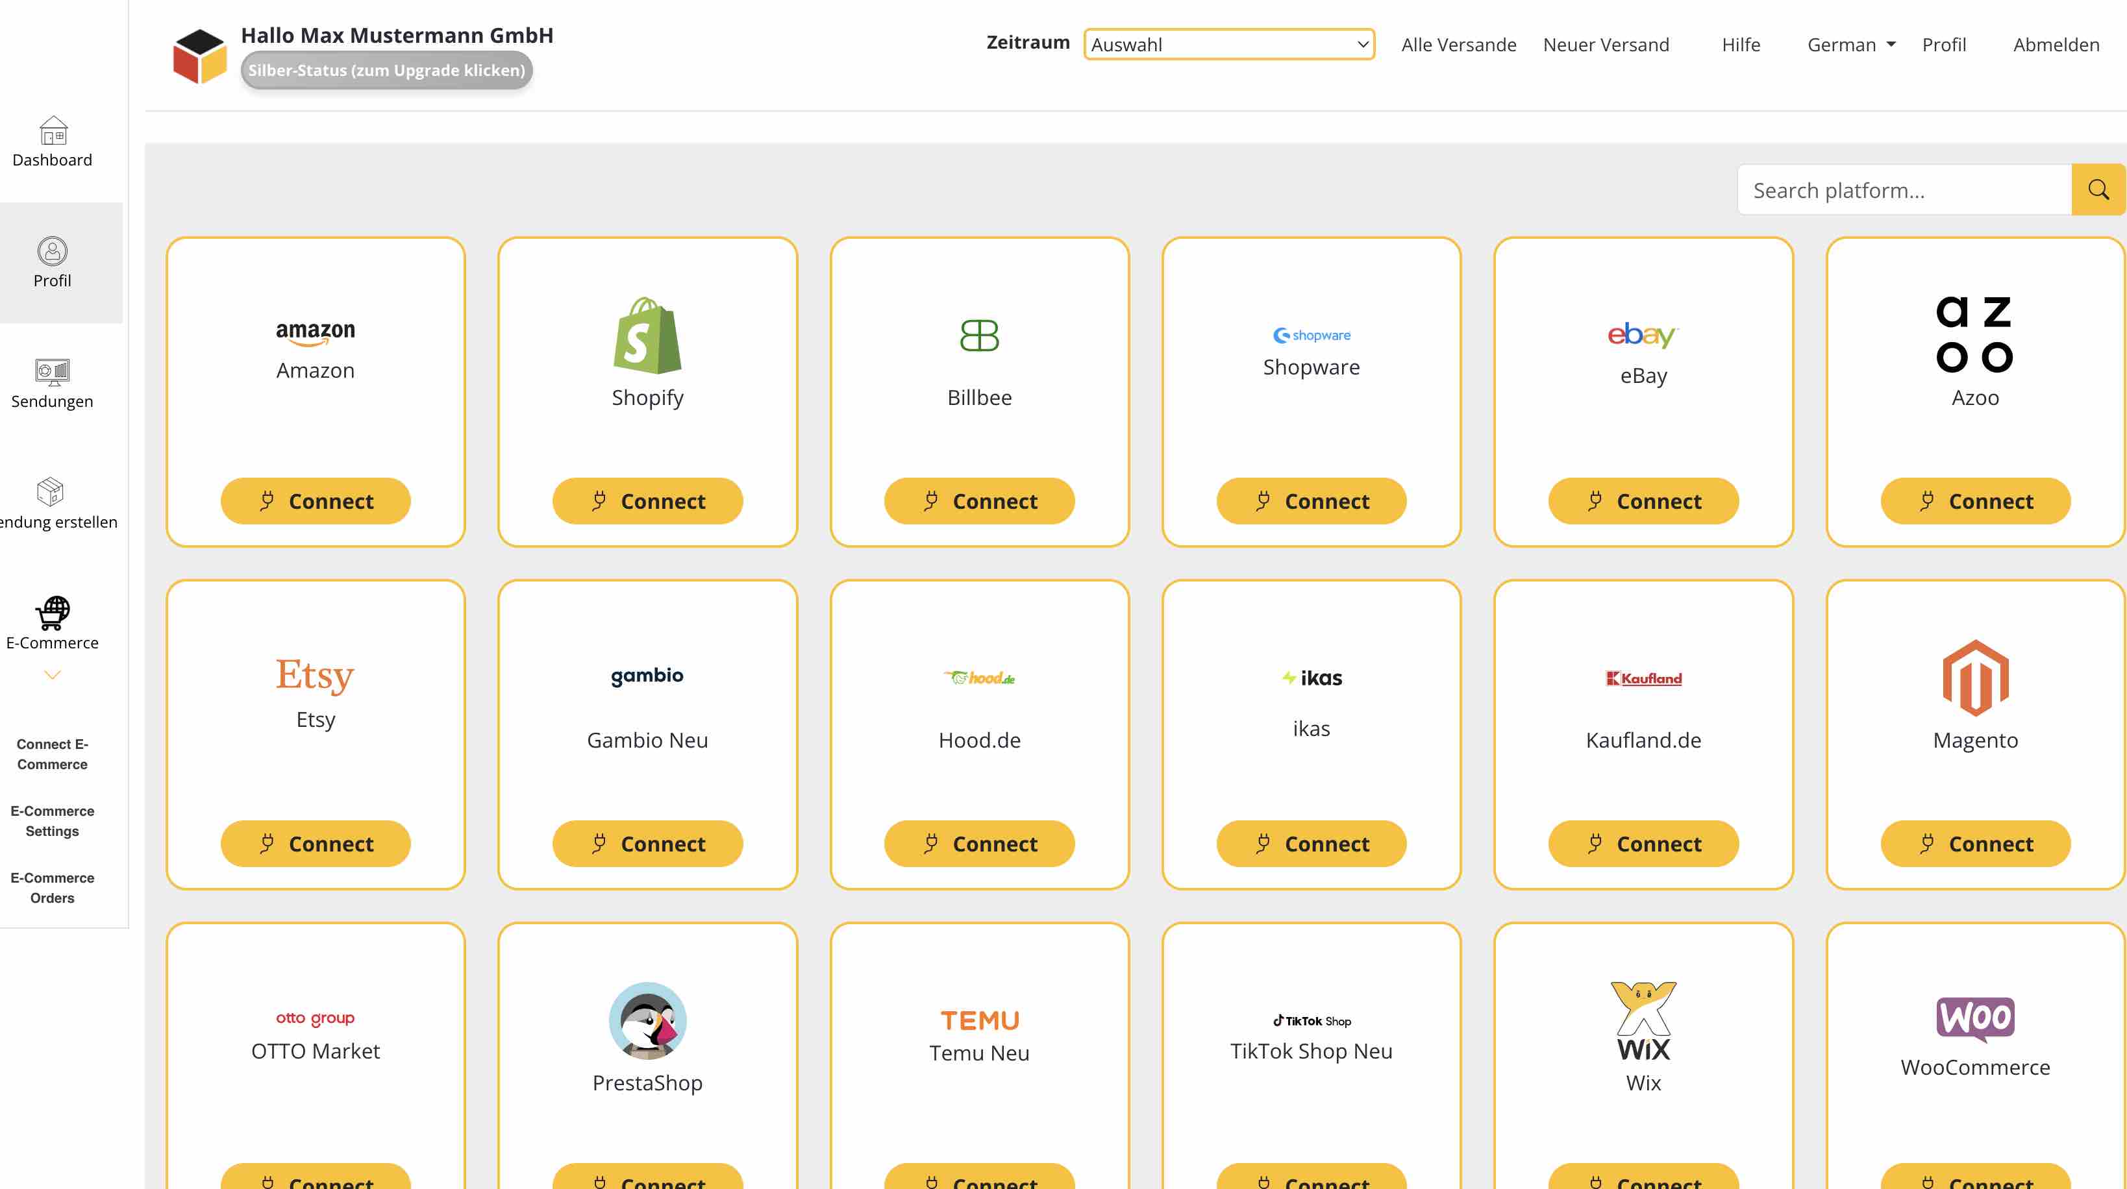Select the Shopware logo
2127x1189 pixels.
click(1312, 335)
